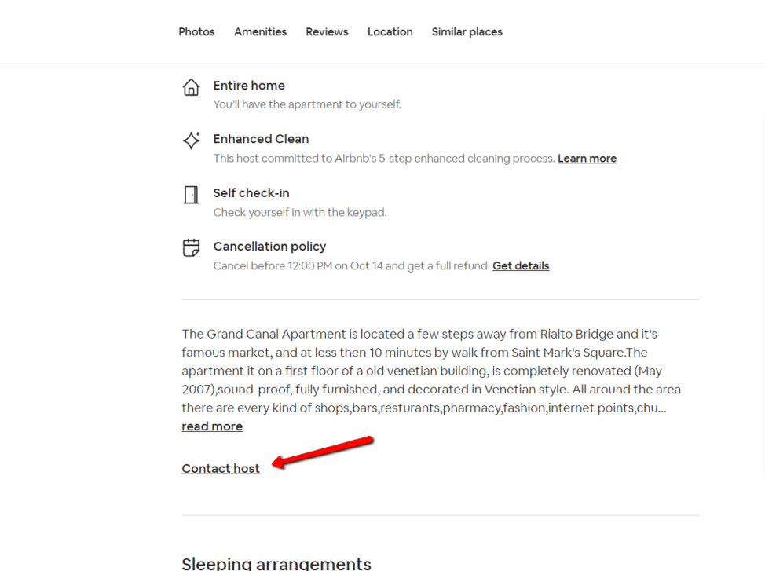Expand description with read more
The width and height of the screenshot is (765, 571).
[x=212, y=426]
